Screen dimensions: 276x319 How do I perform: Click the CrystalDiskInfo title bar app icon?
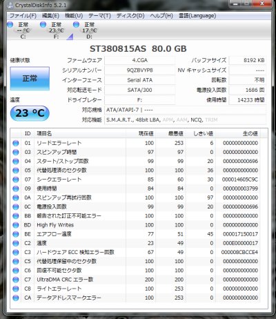(x=10, y=5)
